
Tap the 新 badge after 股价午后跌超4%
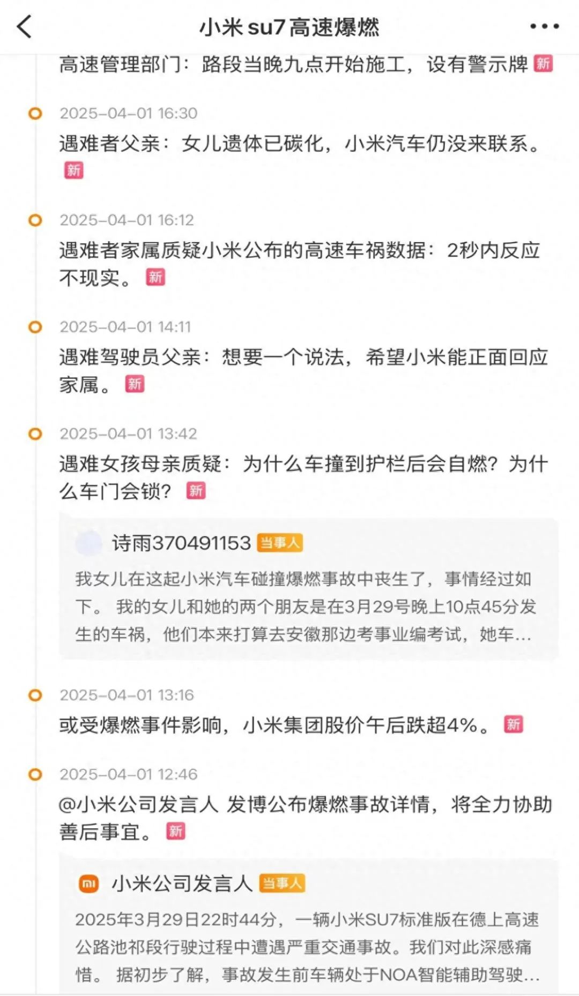(x=513, y=724)
